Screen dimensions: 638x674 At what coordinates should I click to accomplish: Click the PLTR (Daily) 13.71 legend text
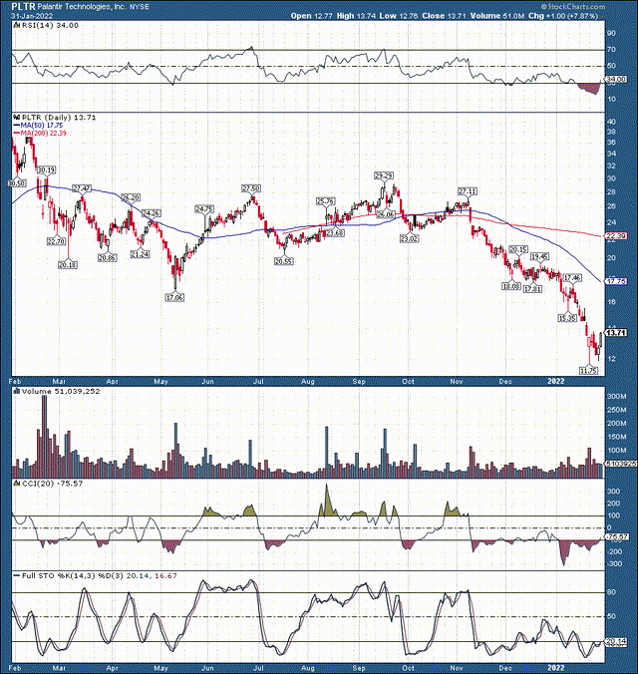(x=59, y=118)
